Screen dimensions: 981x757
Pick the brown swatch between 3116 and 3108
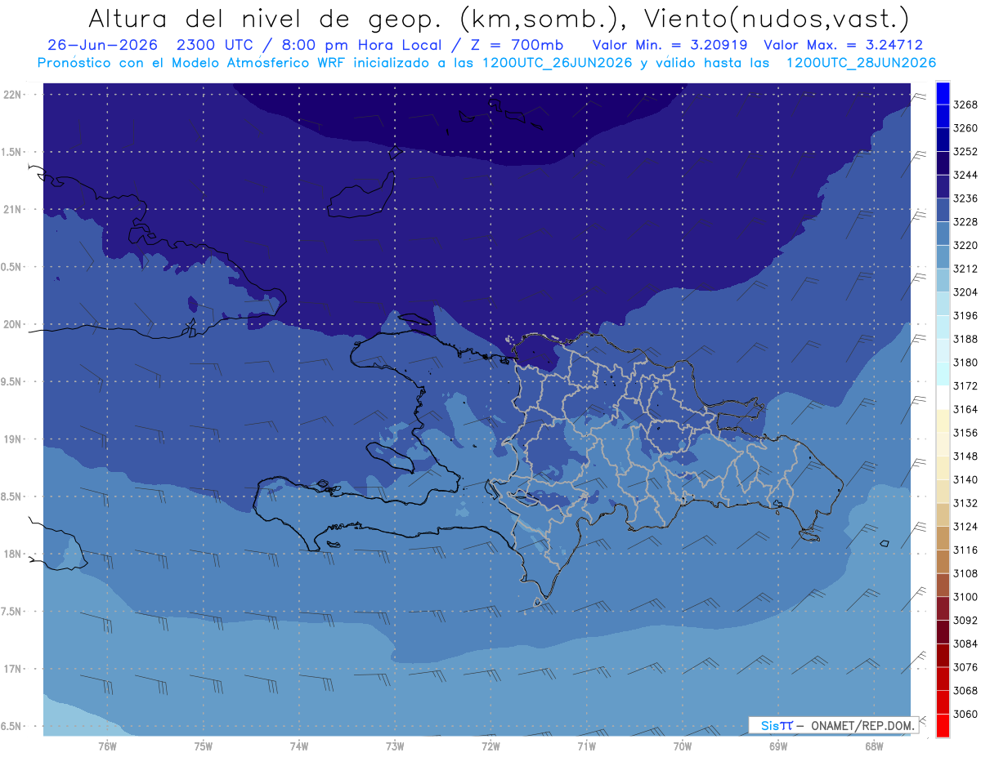coord(943,562)
